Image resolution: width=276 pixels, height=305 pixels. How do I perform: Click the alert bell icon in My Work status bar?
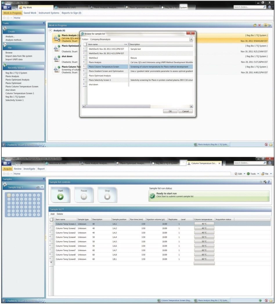point(271,145)
